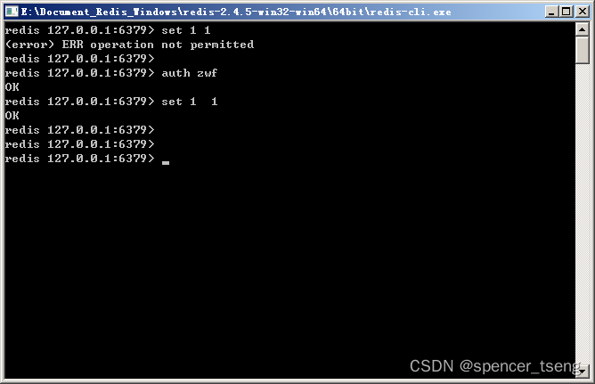Viewport: 595px width, 384px height.
Task: Click the last redis 127.0.0.1:6379> prompt
Action: click(79, 159)
